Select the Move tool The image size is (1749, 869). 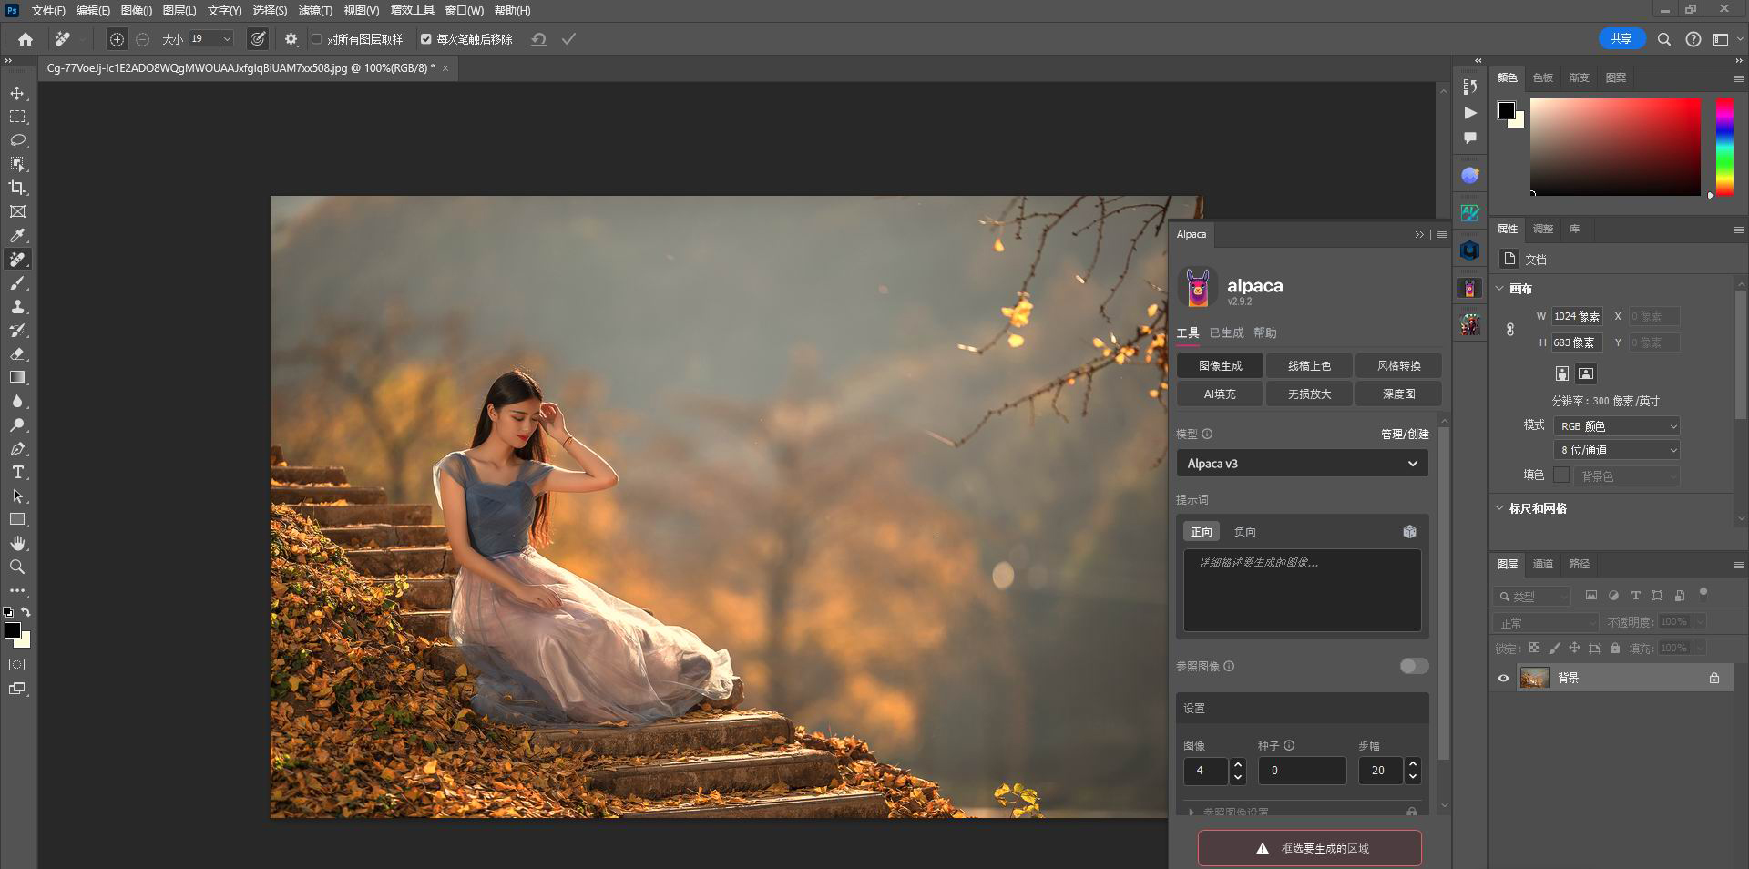(x=17, y=94)
